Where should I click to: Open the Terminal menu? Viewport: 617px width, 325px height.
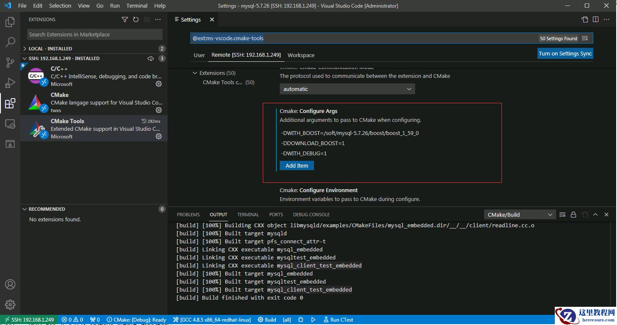(136, 6)
